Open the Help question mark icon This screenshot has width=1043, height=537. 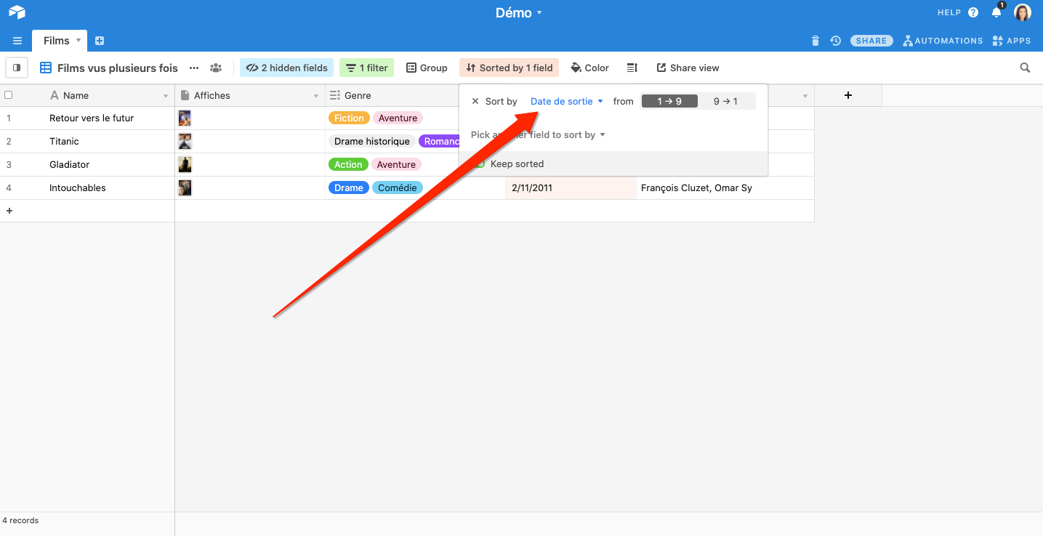tap(973, 12)
